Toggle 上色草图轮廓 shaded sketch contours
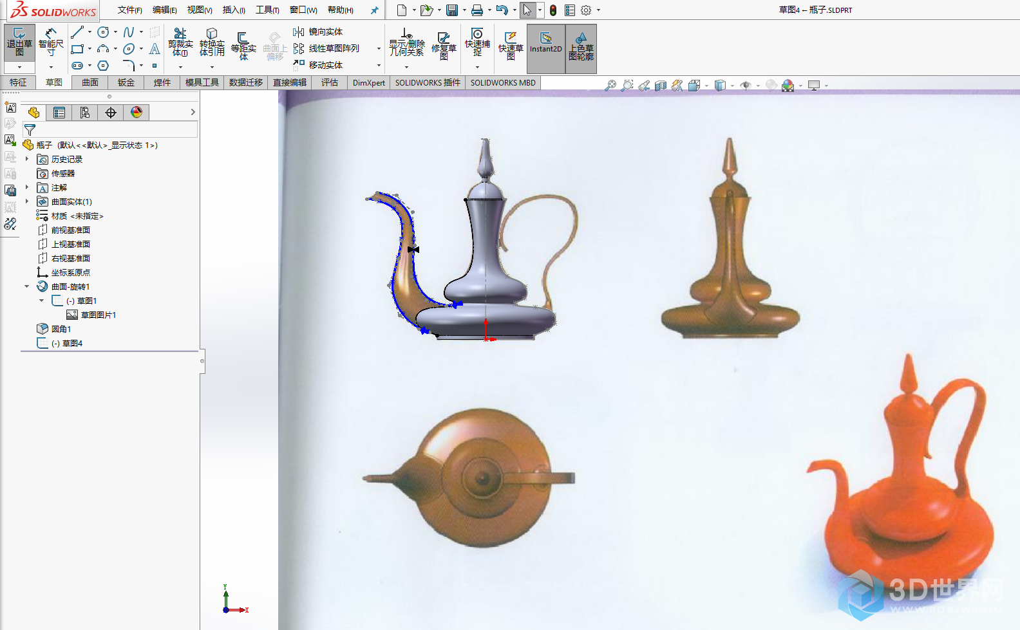Viewport: 1020px width, 630px height. 581,48
